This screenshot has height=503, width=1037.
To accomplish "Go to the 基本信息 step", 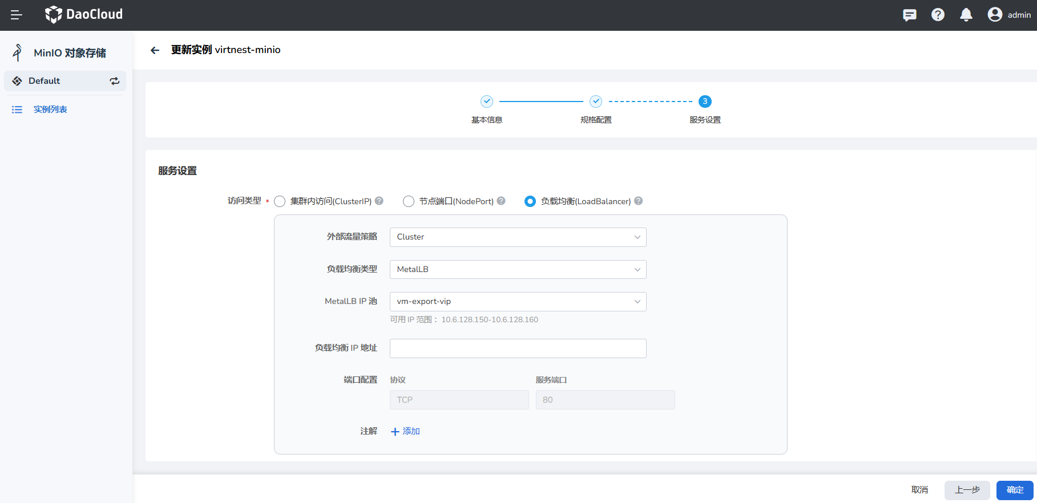I will [x=486, y=102].
